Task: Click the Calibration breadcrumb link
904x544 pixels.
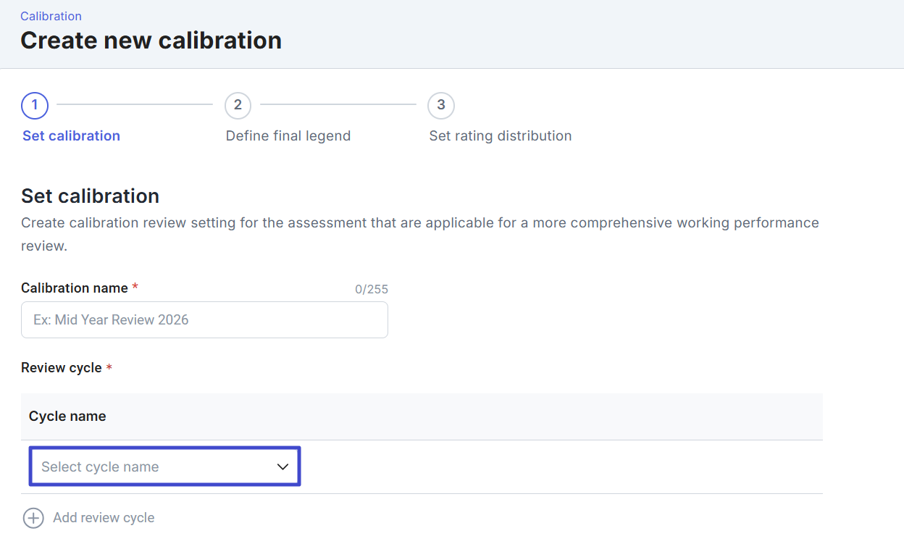Action: point(51,16)
